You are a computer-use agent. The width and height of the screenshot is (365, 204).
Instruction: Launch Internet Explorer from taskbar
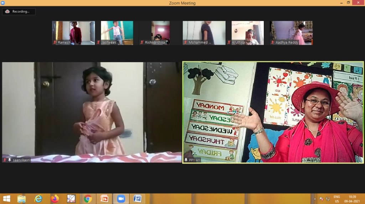[38, 199]
